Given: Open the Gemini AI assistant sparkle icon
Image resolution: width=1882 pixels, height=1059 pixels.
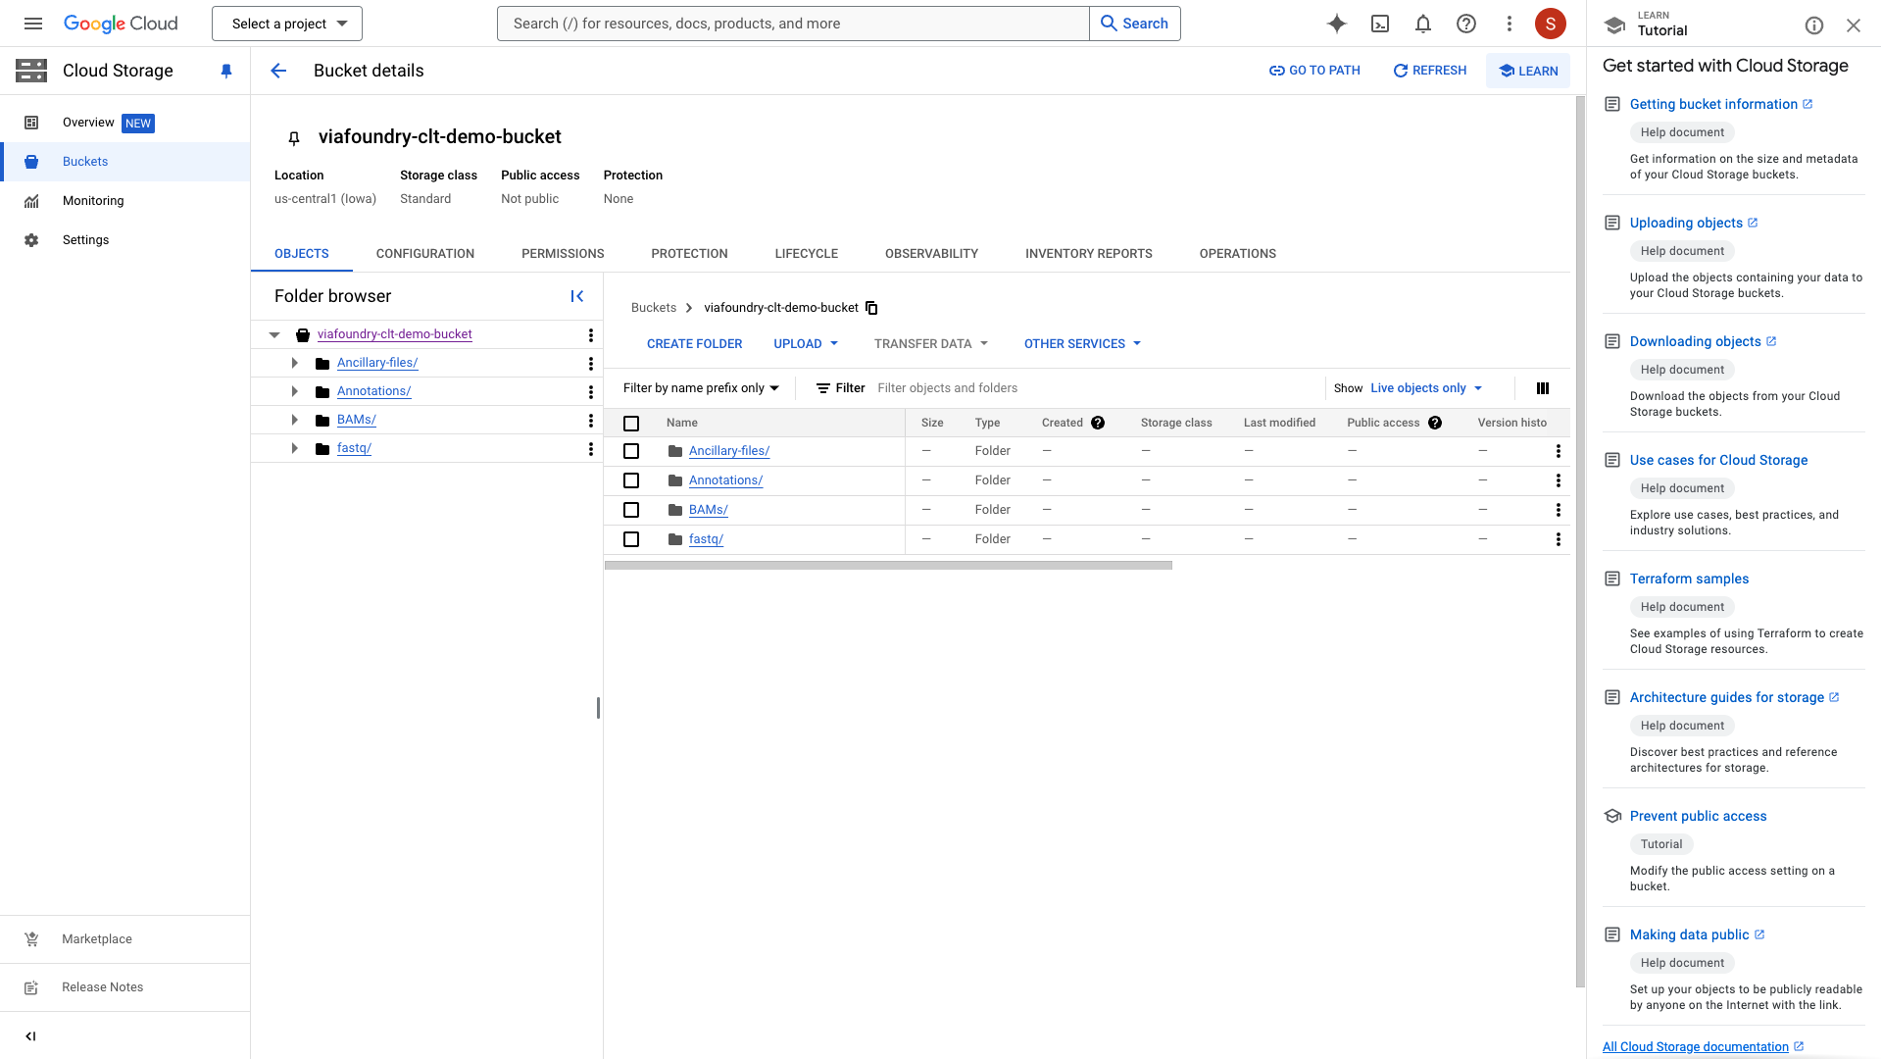Looking at the screenshot, I should [x=1336, y=24].
